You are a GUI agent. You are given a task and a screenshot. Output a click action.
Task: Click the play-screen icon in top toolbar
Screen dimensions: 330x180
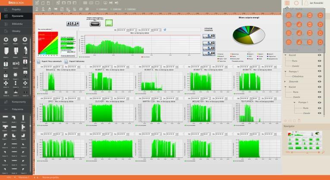[105, 3]
